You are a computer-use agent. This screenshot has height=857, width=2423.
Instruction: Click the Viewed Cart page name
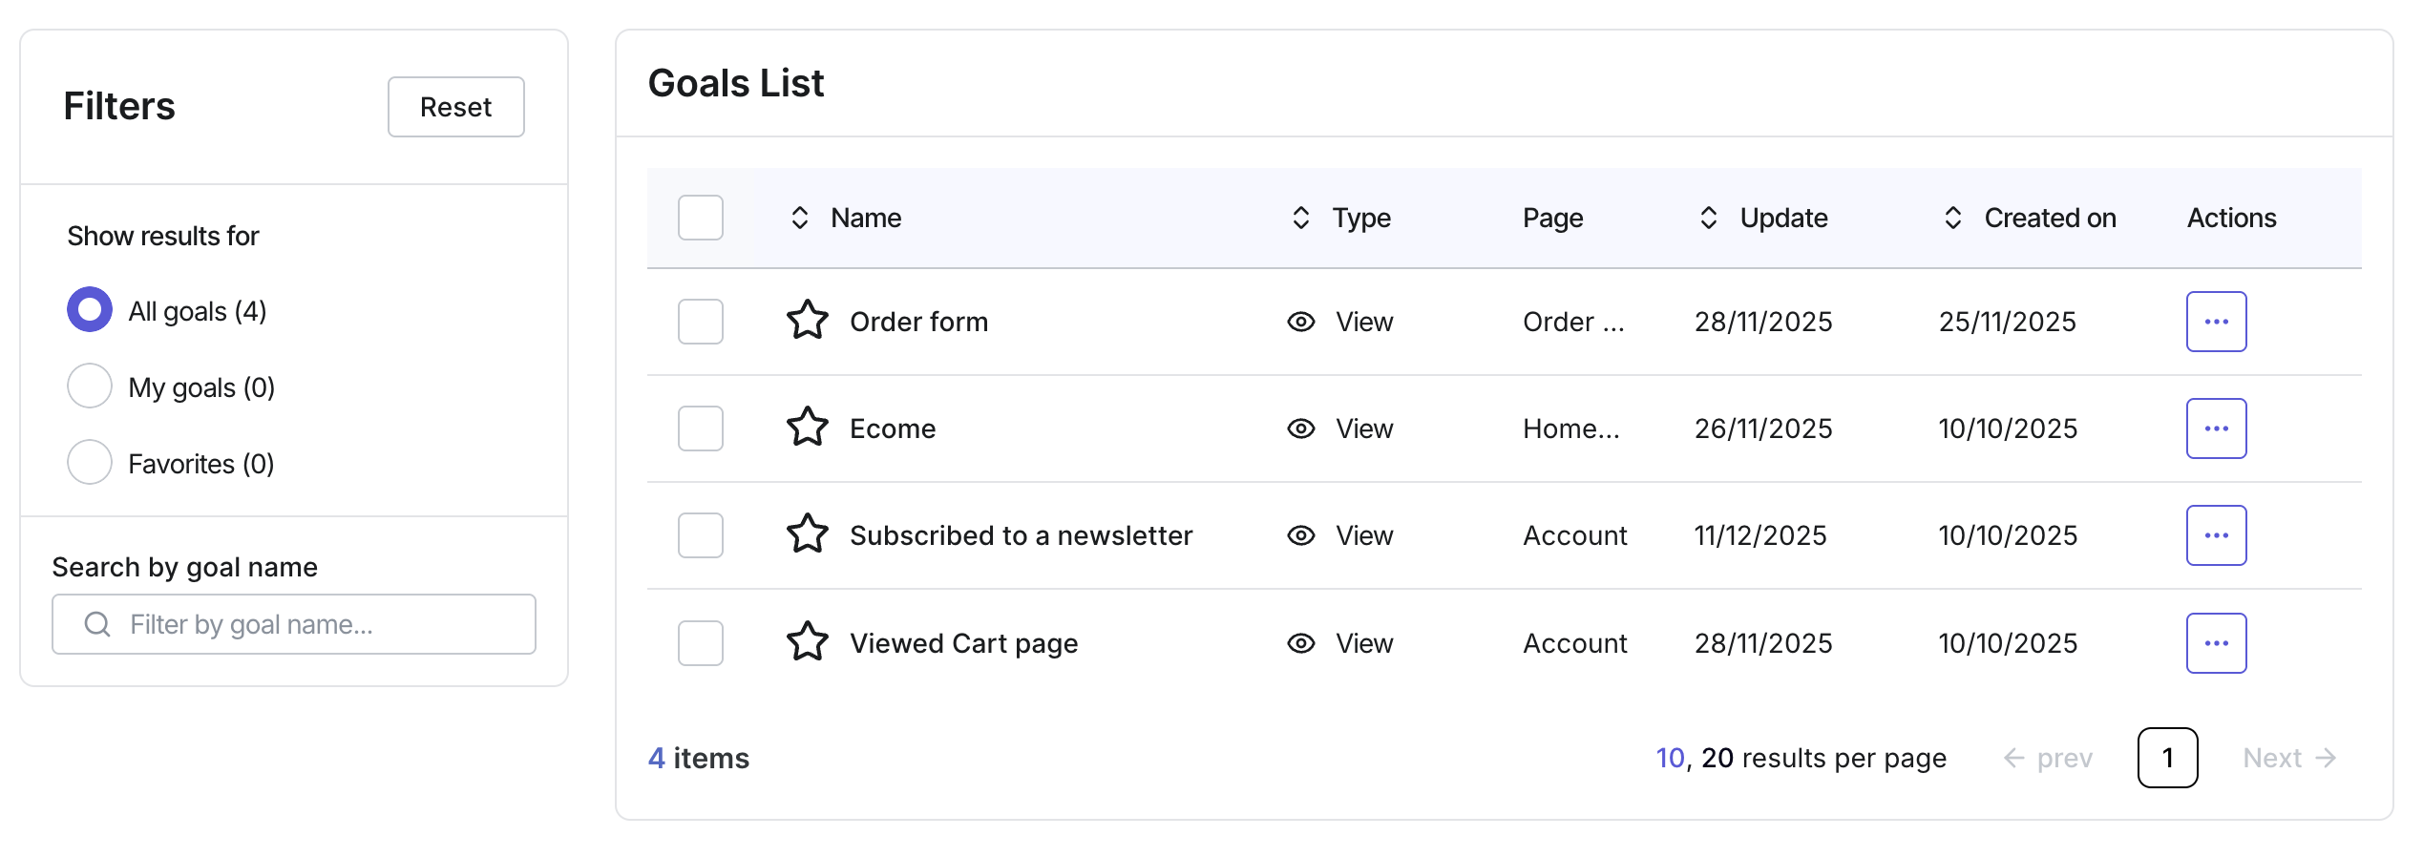(963, 643)
